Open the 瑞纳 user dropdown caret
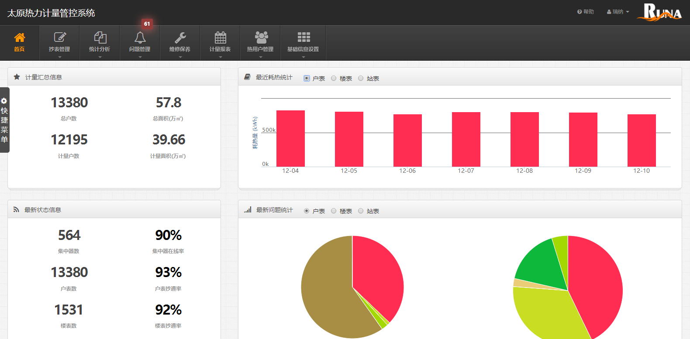Image resolution: width=690 pixels, height=339 pixels. tap(628, 12)
